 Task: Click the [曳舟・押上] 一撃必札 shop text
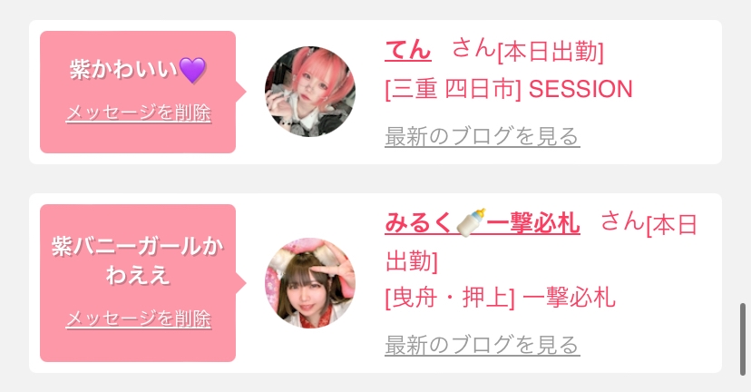pos(500,298)
